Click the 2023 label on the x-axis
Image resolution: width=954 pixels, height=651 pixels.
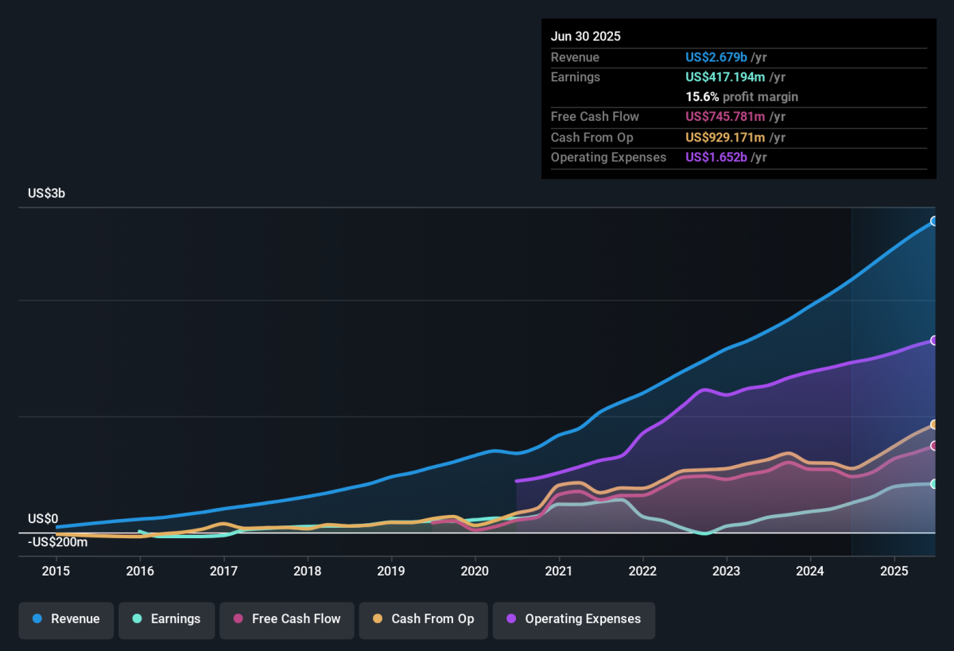(726, 571)
